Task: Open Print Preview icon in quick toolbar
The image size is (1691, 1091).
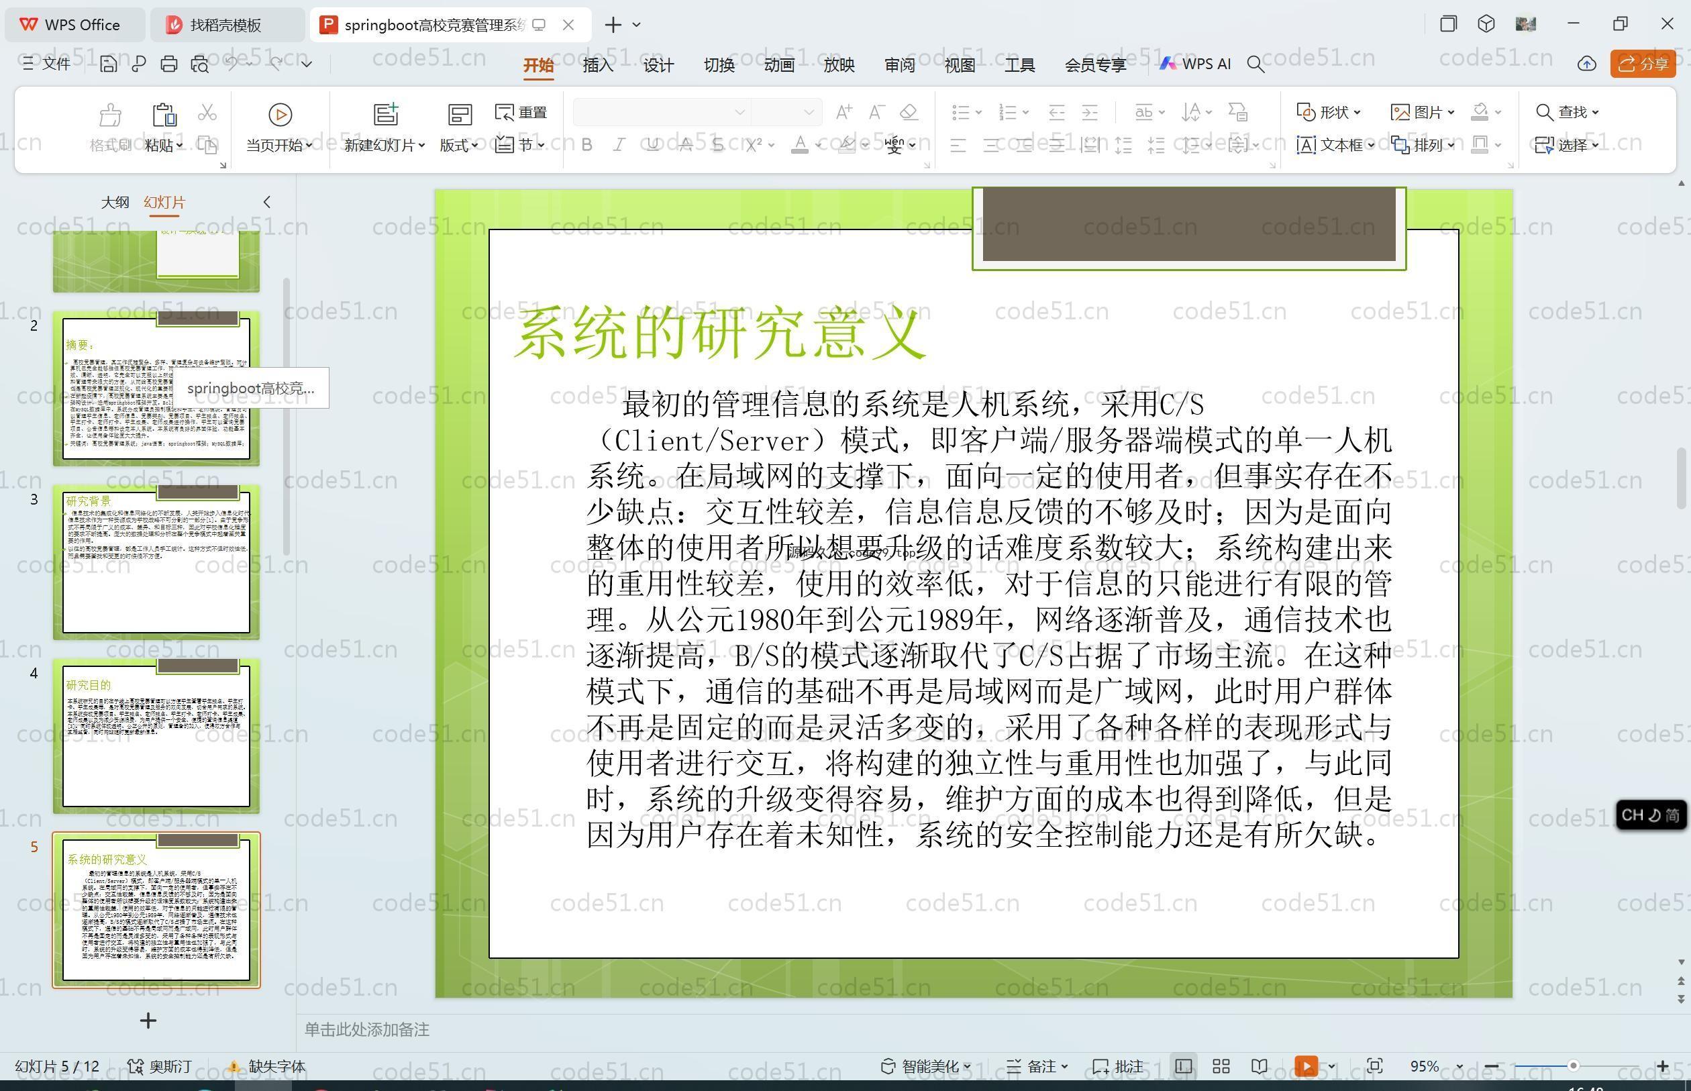Action: pyautogui.click(x=200, y=64)
